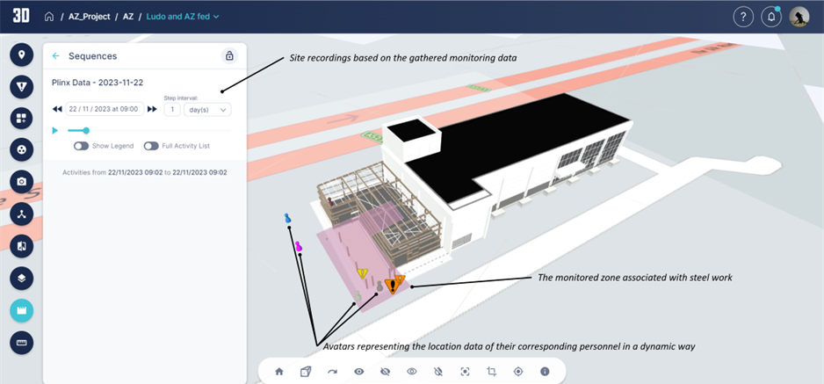Toggle the Show Legend switch

click(x=81, y=146)
